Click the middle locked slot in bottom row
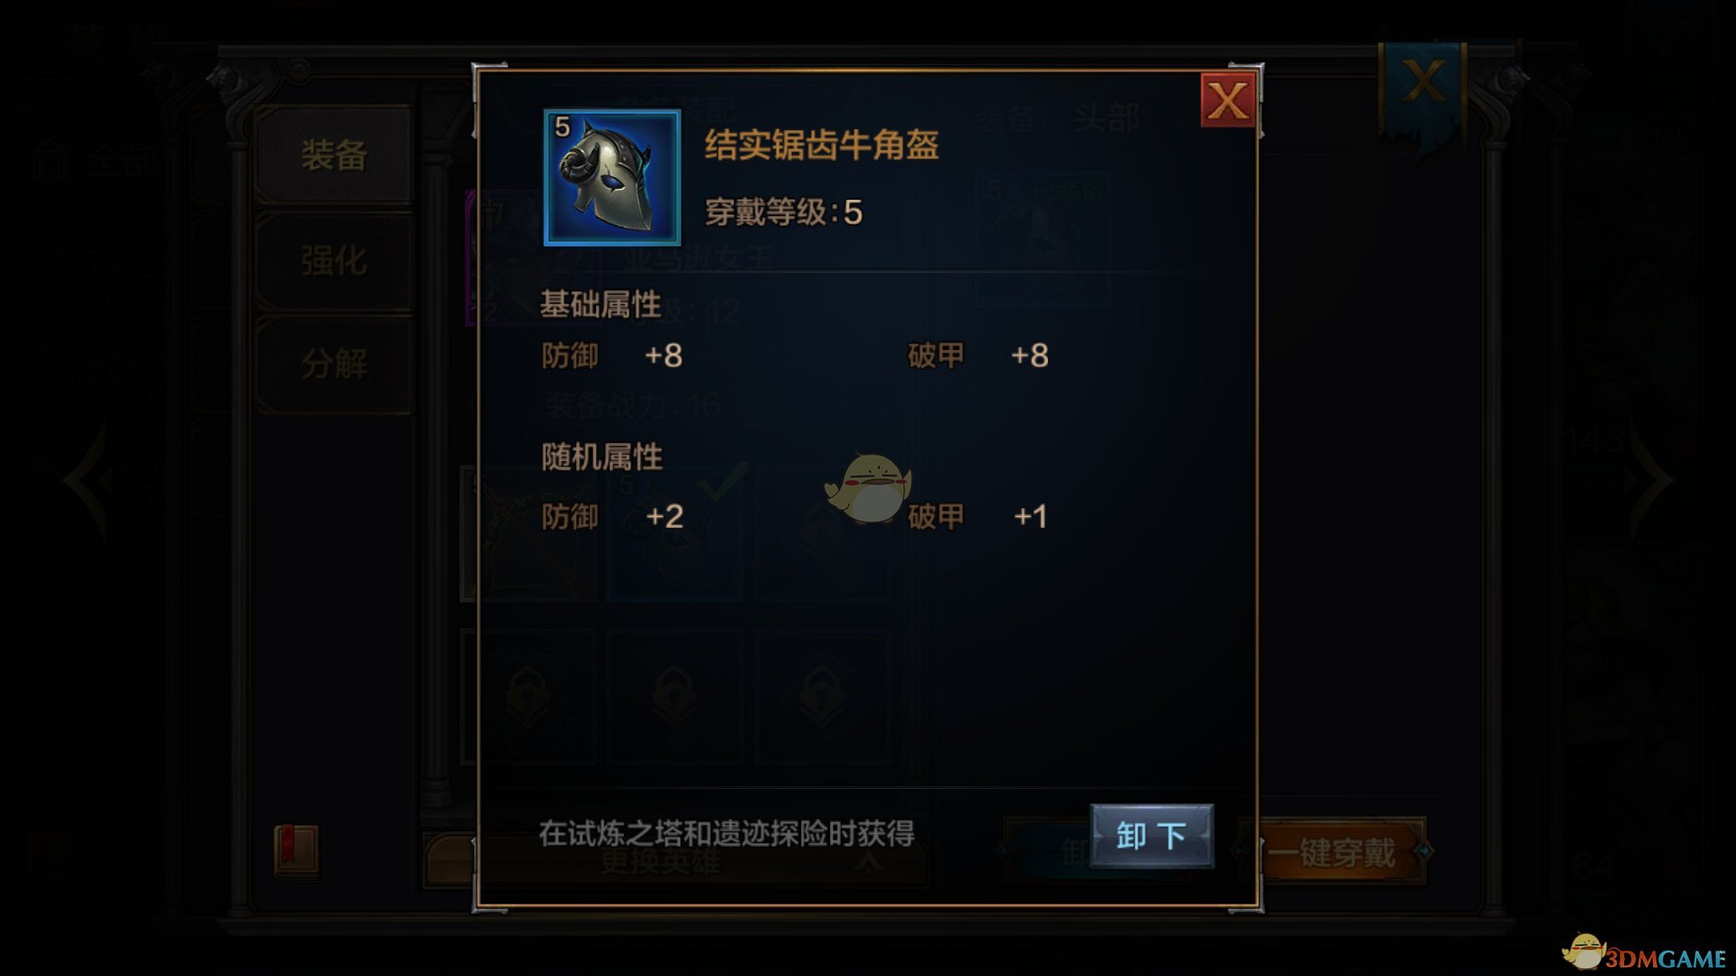The height and width of the screenshot is (976, 1736). tap(675, 697)
